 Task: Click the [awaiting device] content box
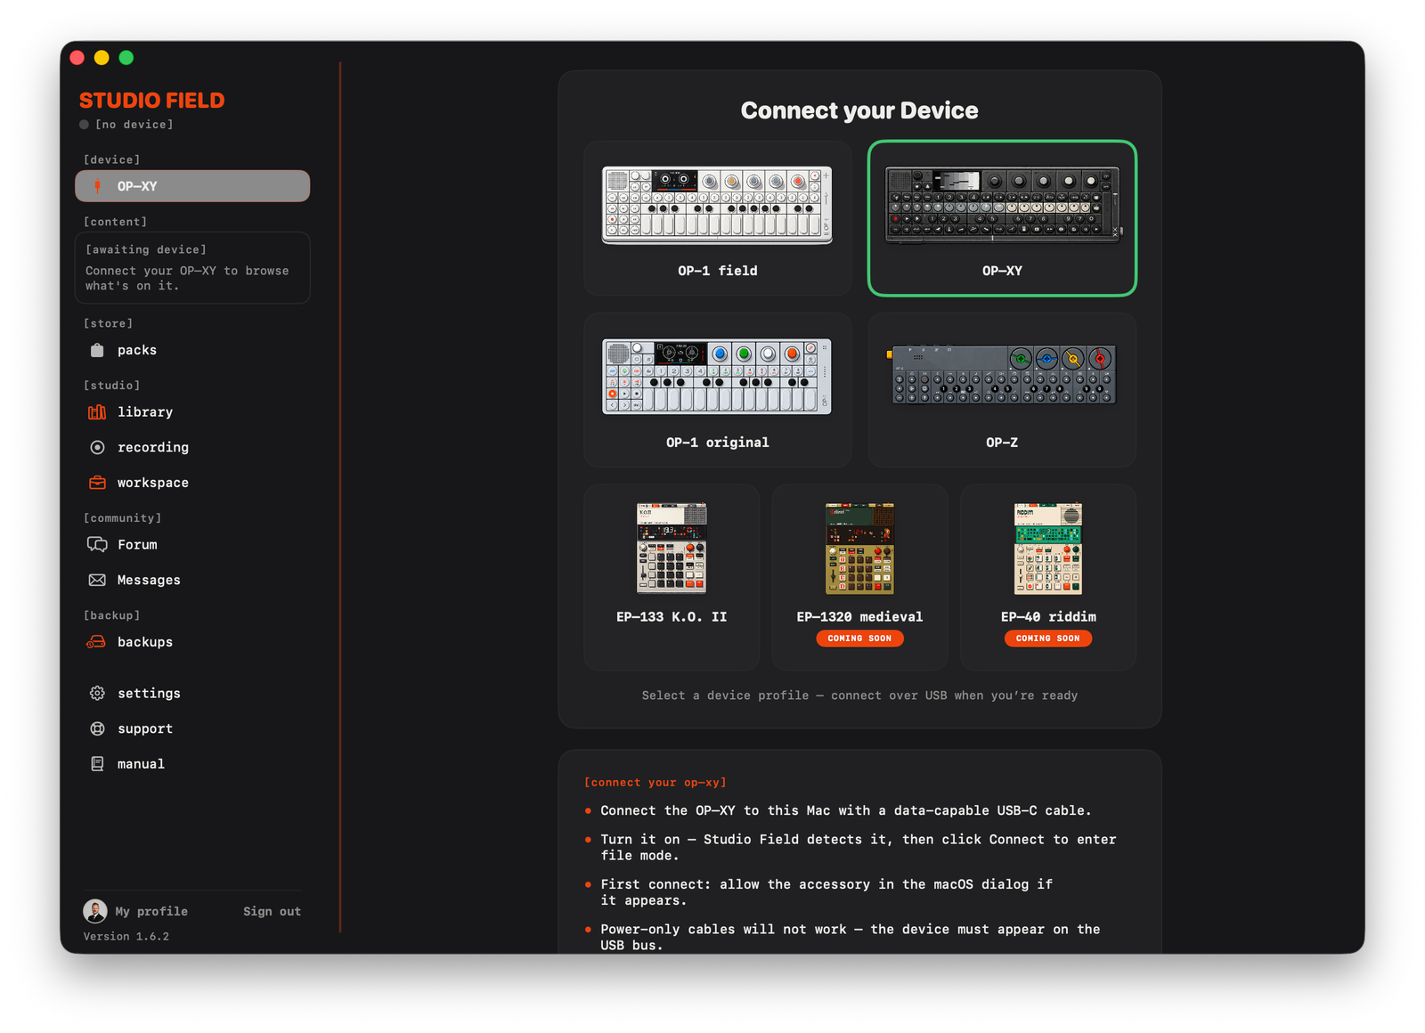click(x=192, y=268)
